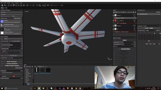Screen dimensions: 161x90
Task: Select the Eraser tool in toolbar
Action: (x=11, y=5)
